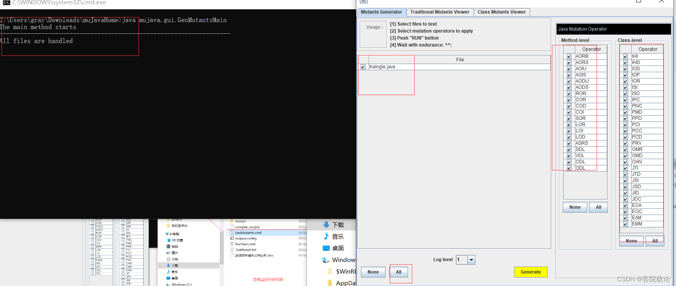
Task: Toggle the JTI class-level checkbox
Action: pyautogui.click(x=625, y=168)
